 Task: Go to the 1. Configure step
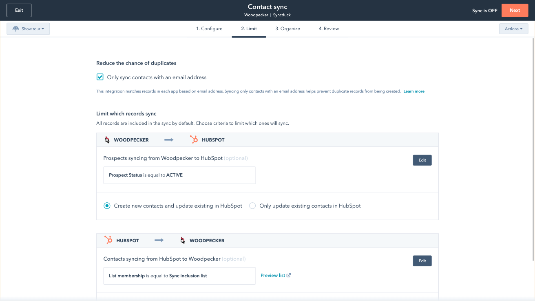pyautogui.click(x=209, y=29)
